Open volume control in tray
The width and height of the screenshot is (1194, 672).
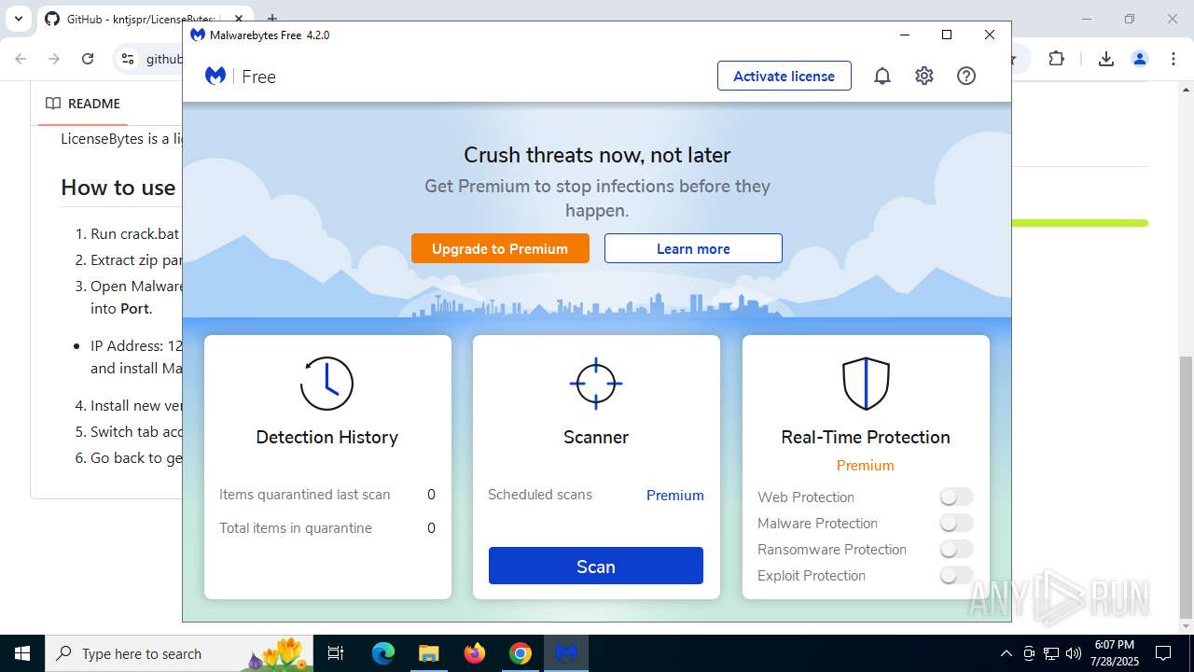coord(1074,653)
